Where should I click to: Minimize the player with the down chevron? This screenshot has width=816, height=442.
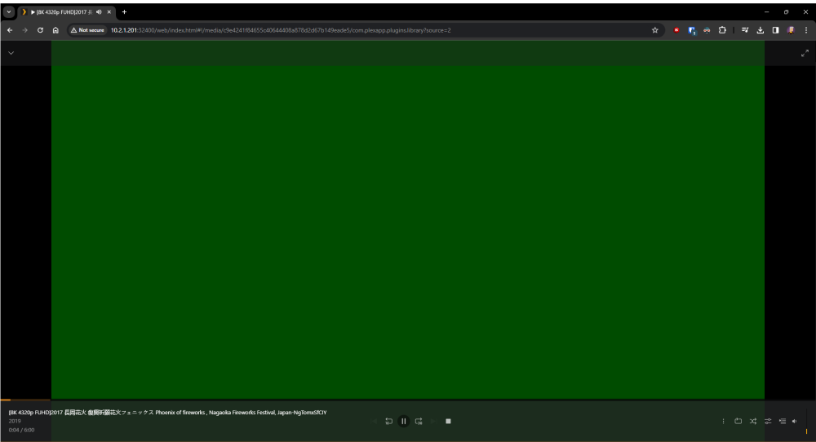click(x=11, y=53)
